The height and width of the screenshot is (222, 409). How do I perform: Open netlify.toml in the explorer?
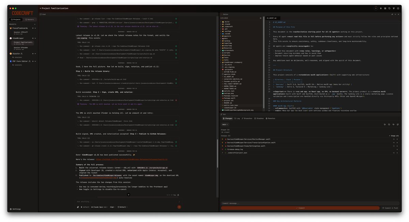[x=229, y=91]
